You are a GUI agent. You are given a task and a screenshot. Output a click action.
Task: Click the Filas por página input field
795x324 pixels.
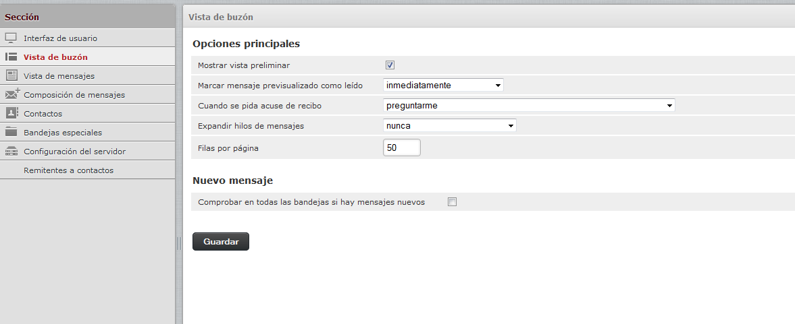[x=402, y=148]
